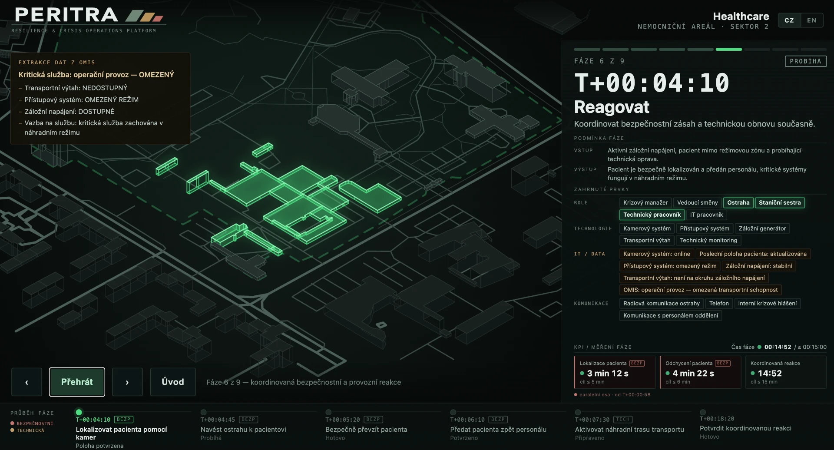The height and width of the screenshot is (450, 834).
Task: Click the Healthcare sector heading
Action: (x=741, y=17)
